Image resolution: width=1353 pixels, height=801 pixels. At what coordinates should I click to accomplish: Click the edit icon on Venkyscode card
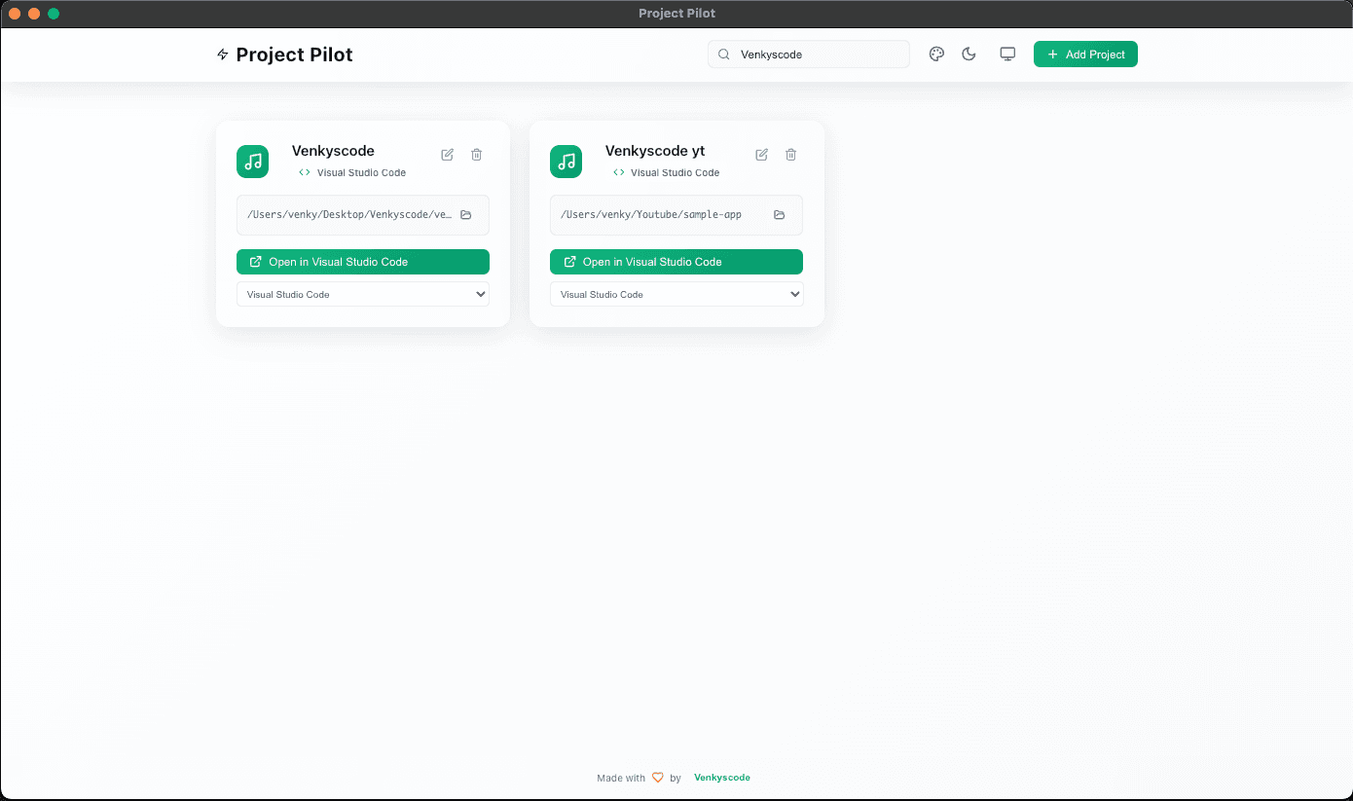point(447,155)
